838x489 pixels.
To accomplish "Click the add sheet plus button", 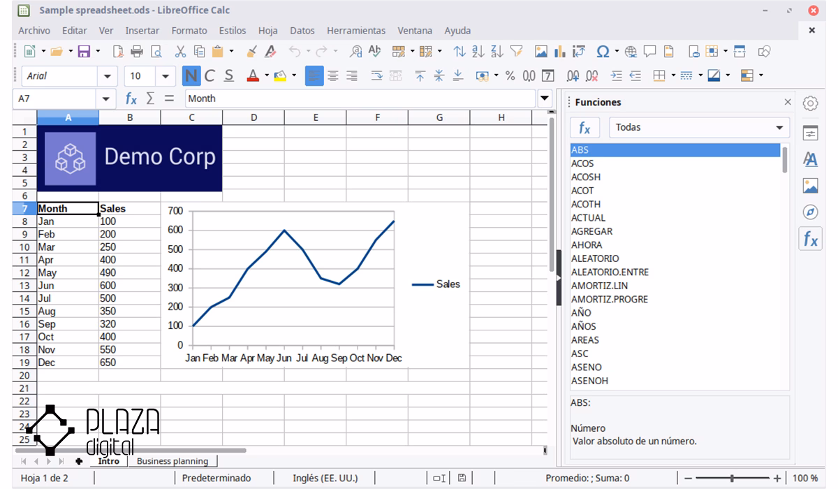I will pos(79,461).
